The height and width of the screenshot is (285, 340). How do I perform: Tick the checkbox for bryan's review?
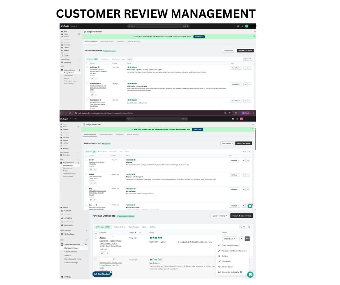87,84
